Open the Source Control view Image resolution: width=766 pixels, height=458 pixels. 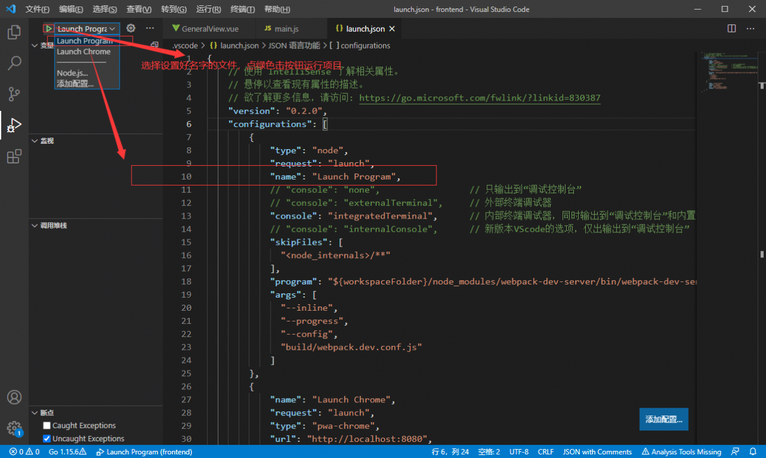coord(14,94)
